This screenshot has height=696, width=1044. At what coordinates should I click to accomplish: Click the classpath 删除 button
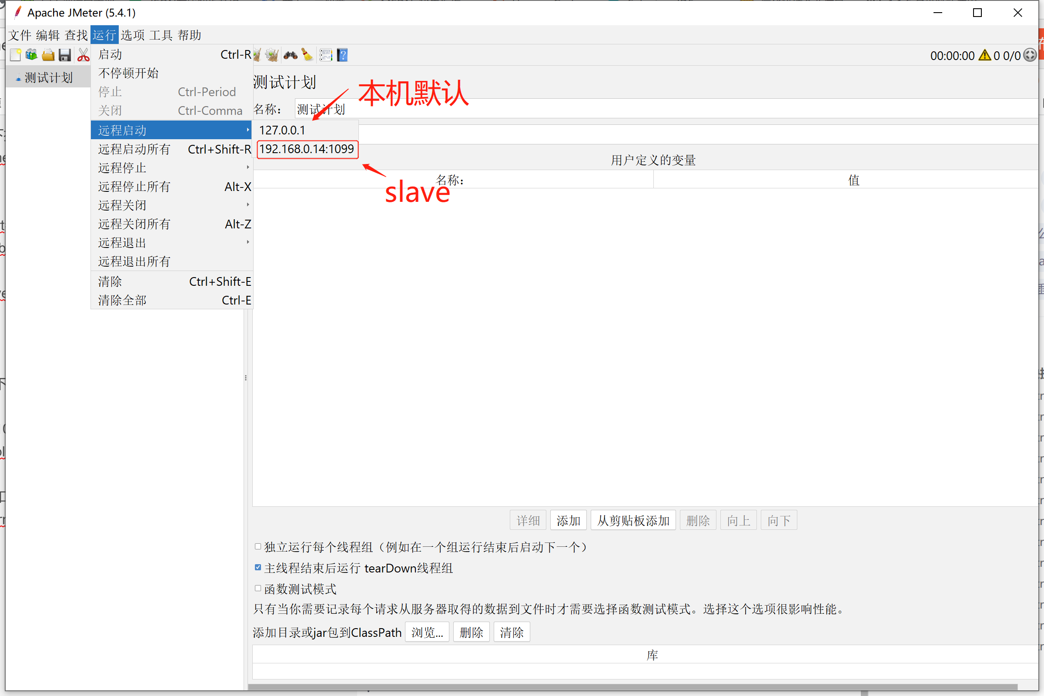[x=471, y=632]
